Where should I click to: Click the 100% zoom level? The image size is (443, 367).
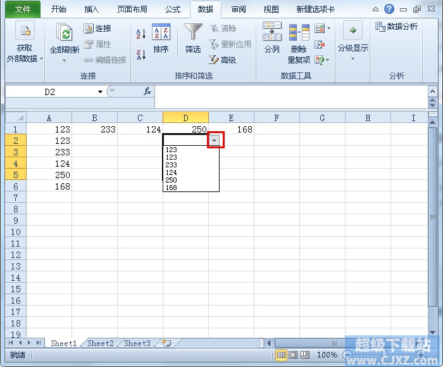(327, 354)
